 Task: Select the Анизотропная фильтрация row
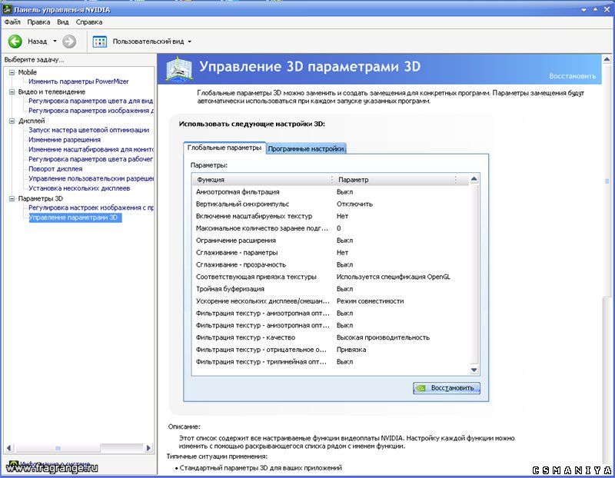click(331, 192)
